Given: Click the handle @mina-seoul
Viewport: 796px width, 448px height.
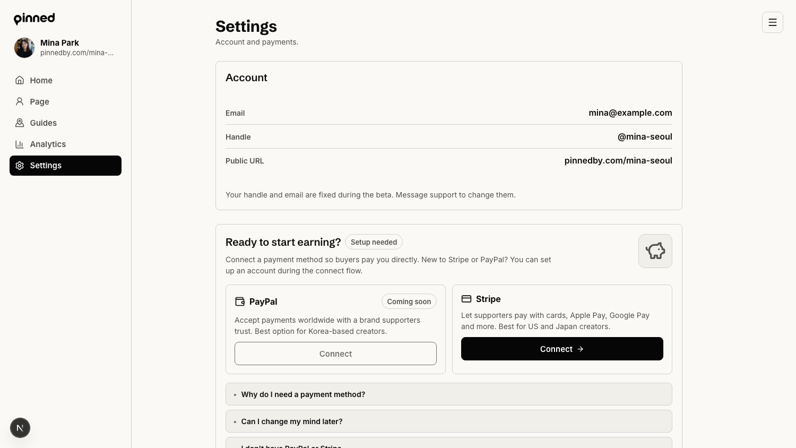Looking at the screenshot, I should [645, 136].
